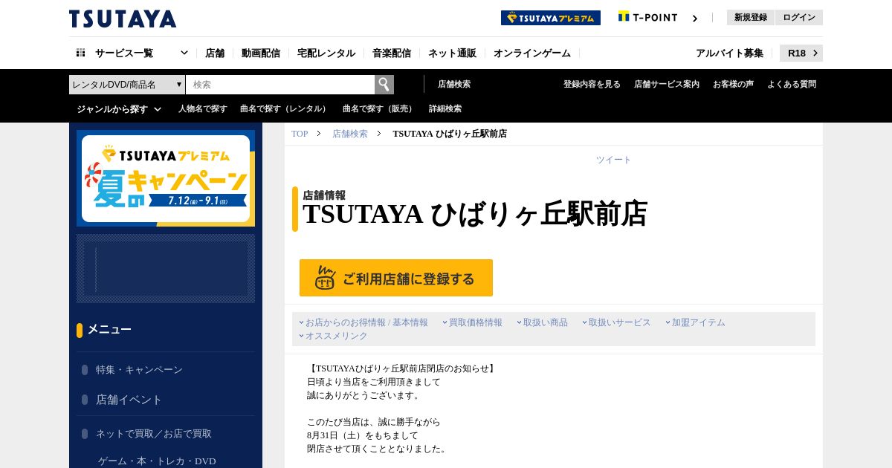Click 店舗検索 in the breadcrumb
Image resolution: width=892 pixels, height=468 pixels.
pyautogui.click(x=350, y=134)
